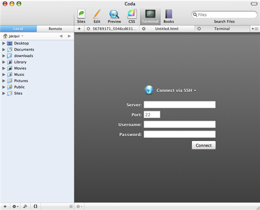
Task: Click the Search Files input field
Action: (x=224, y=14)
